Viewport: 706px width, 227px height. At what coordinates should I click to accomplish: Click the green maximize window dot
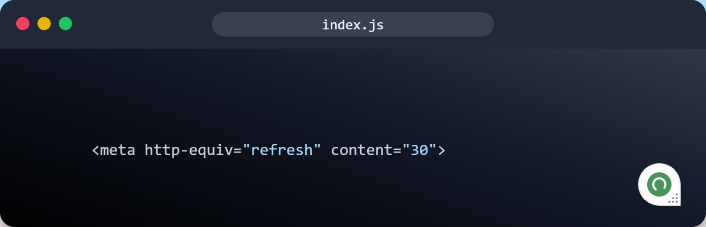tap(65, 24)
